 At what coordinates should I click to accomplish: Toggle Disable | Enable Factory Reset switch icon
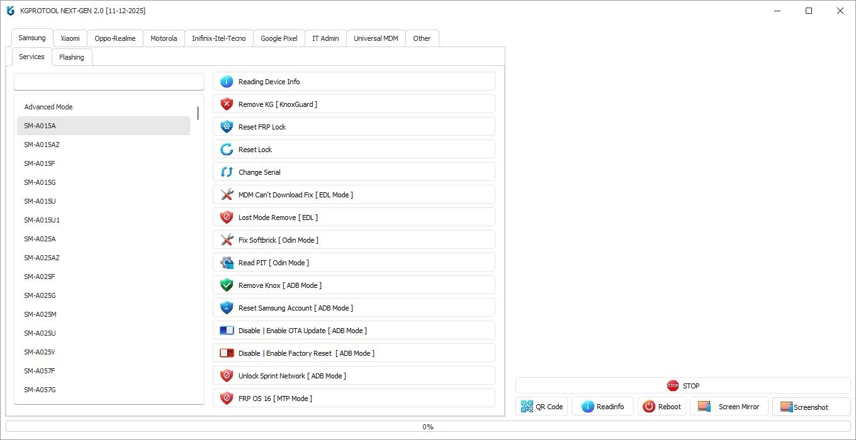pos(227,353)
